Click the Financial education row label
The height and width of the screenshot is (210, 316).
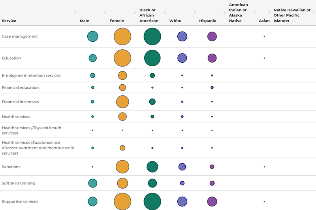tap(21, 87)
